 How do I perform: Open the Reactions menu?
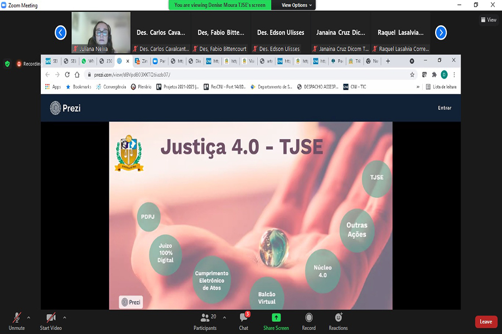tap(338, 321)
